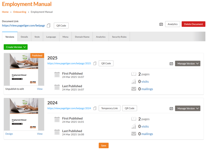Expand the Create Version dropdown
The image size is (207, 150).
pos(15,47)
